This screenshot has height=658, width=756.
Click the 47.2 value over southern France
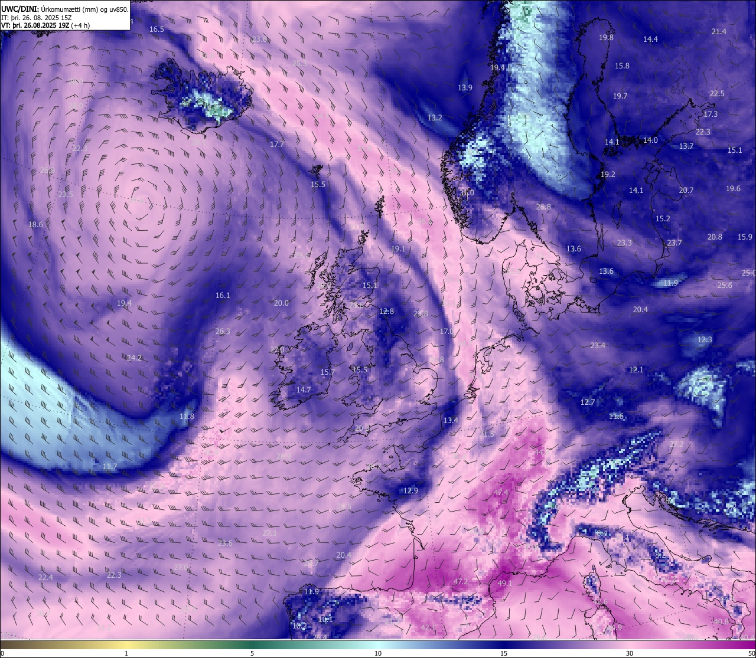click(461, 582)
